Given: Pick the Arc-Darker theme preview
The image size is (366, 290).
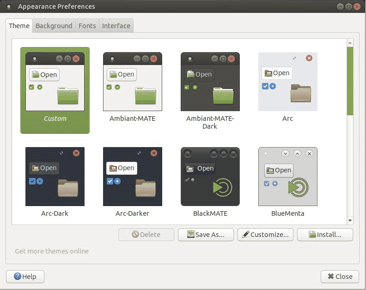Looking at the screenshot, I should 133,177.
